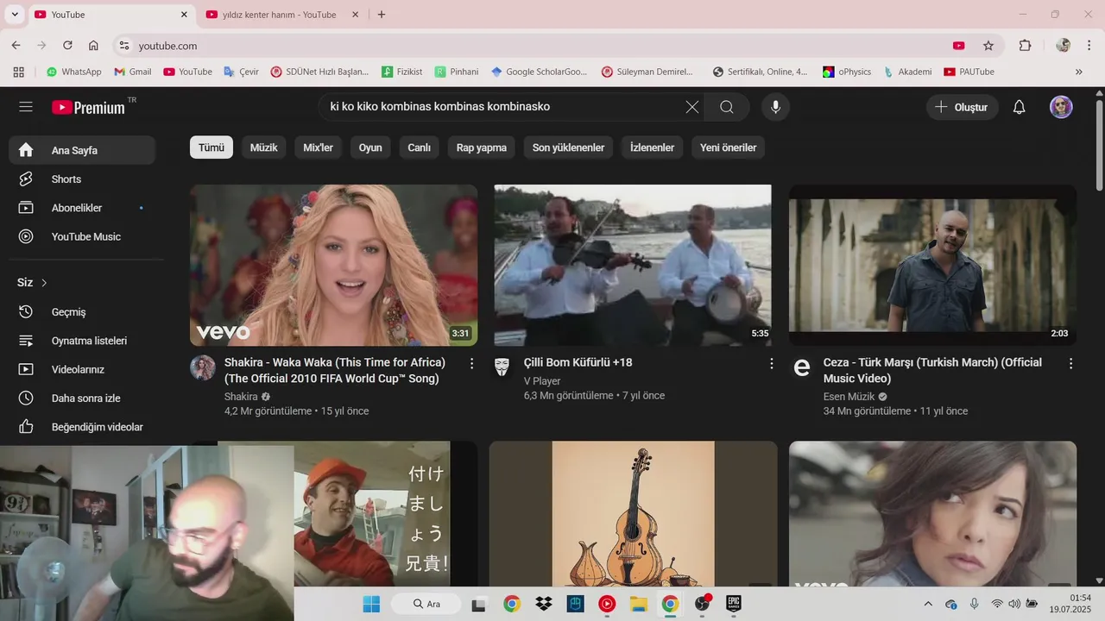Open more options for Shakira video
The width and height of the screenshot is (1105, 621).
[x=471, y=364]
